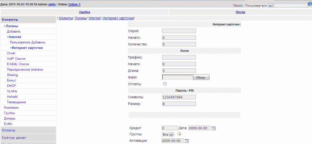Open the Ошибка tab
This screenshot has width=312, height=144.
click(x=85, y=12)
